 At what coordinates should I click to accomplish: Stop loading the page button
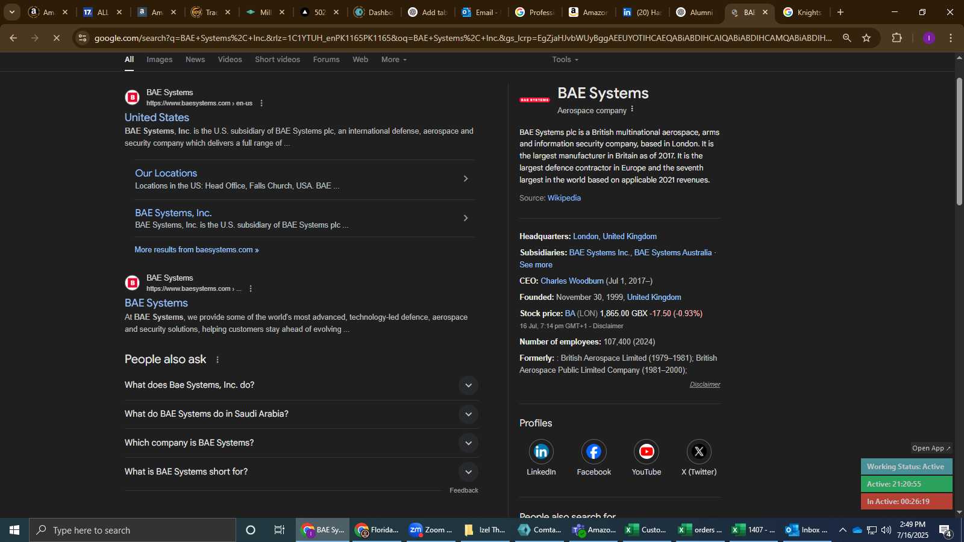tap(56, 38)
